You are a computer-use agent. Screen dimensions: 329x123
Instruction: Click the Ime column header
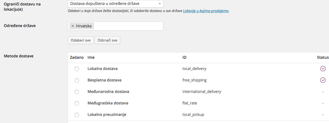click(x=91, y=57)
